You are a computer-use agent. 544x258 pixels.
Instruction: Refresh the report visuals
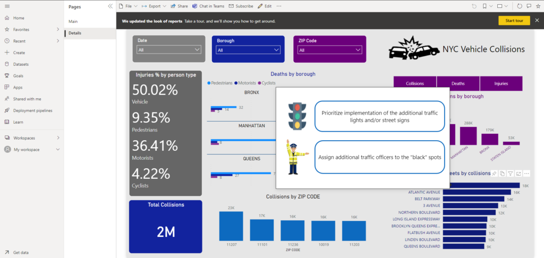pos(520,6)
